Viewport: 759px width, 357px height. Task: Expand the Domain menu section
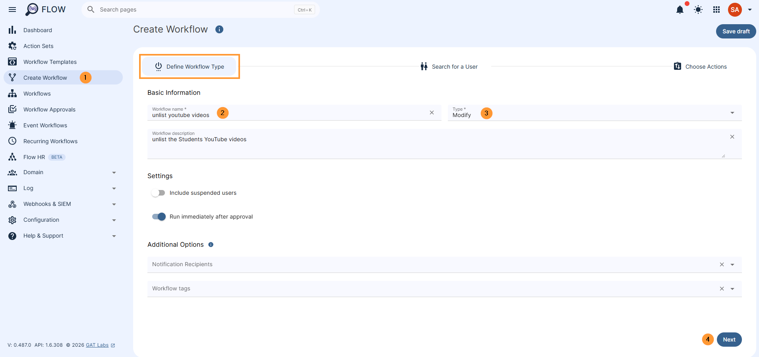click(x=114, y=173)
